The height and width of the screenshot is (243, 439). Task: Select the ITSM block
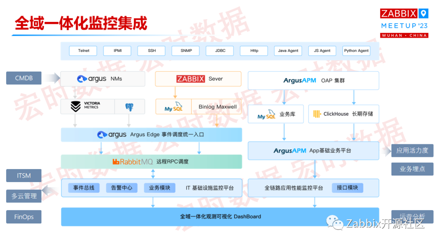coord(24,176)
